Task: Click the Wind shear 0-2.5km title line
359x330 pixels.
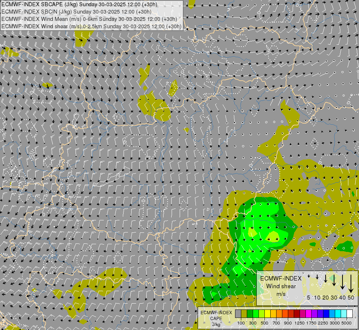Action: [91, 26]
